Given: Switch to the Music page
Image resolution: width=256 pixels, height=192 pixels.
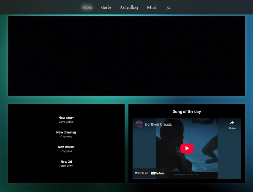Looking at the screenshot, I should tap(152, 8).
